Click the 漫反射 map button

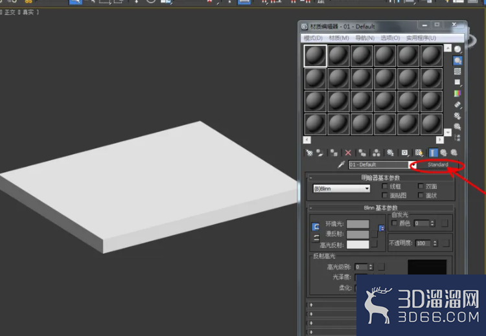click(375, 234)
